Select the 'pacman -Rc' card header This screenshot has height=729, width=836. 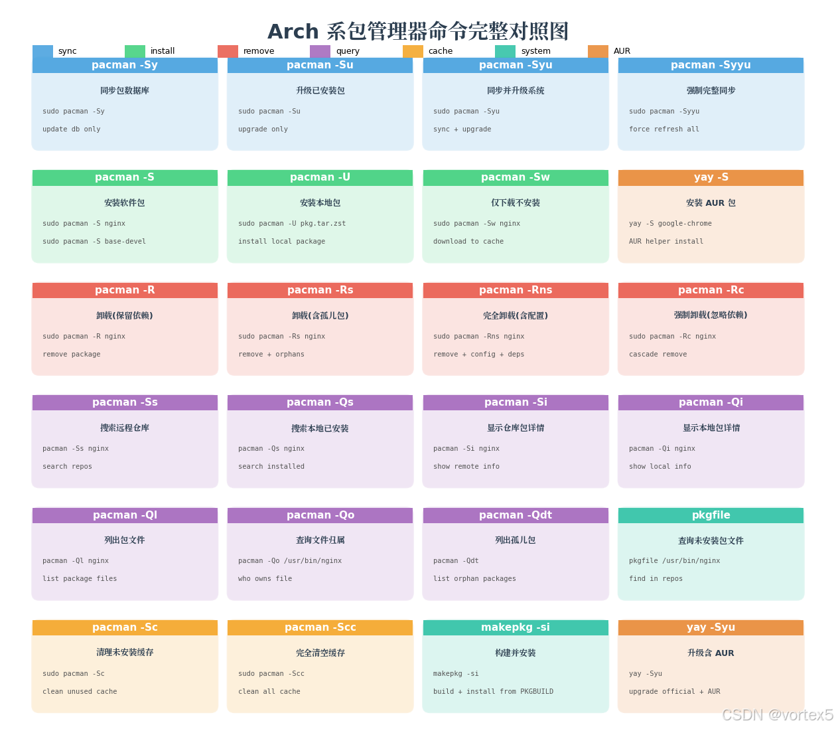click(x=711, y=290)
